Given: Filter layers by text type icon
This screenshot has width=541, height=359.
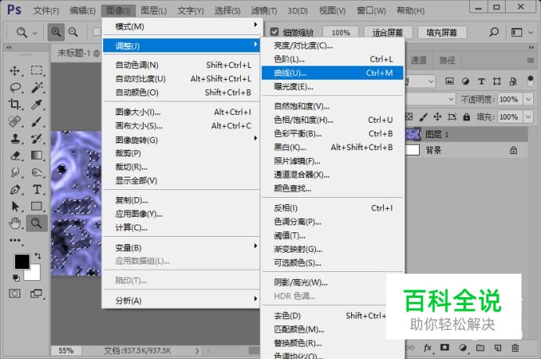Looking at the screenshot, I should [x=482, y=81].
